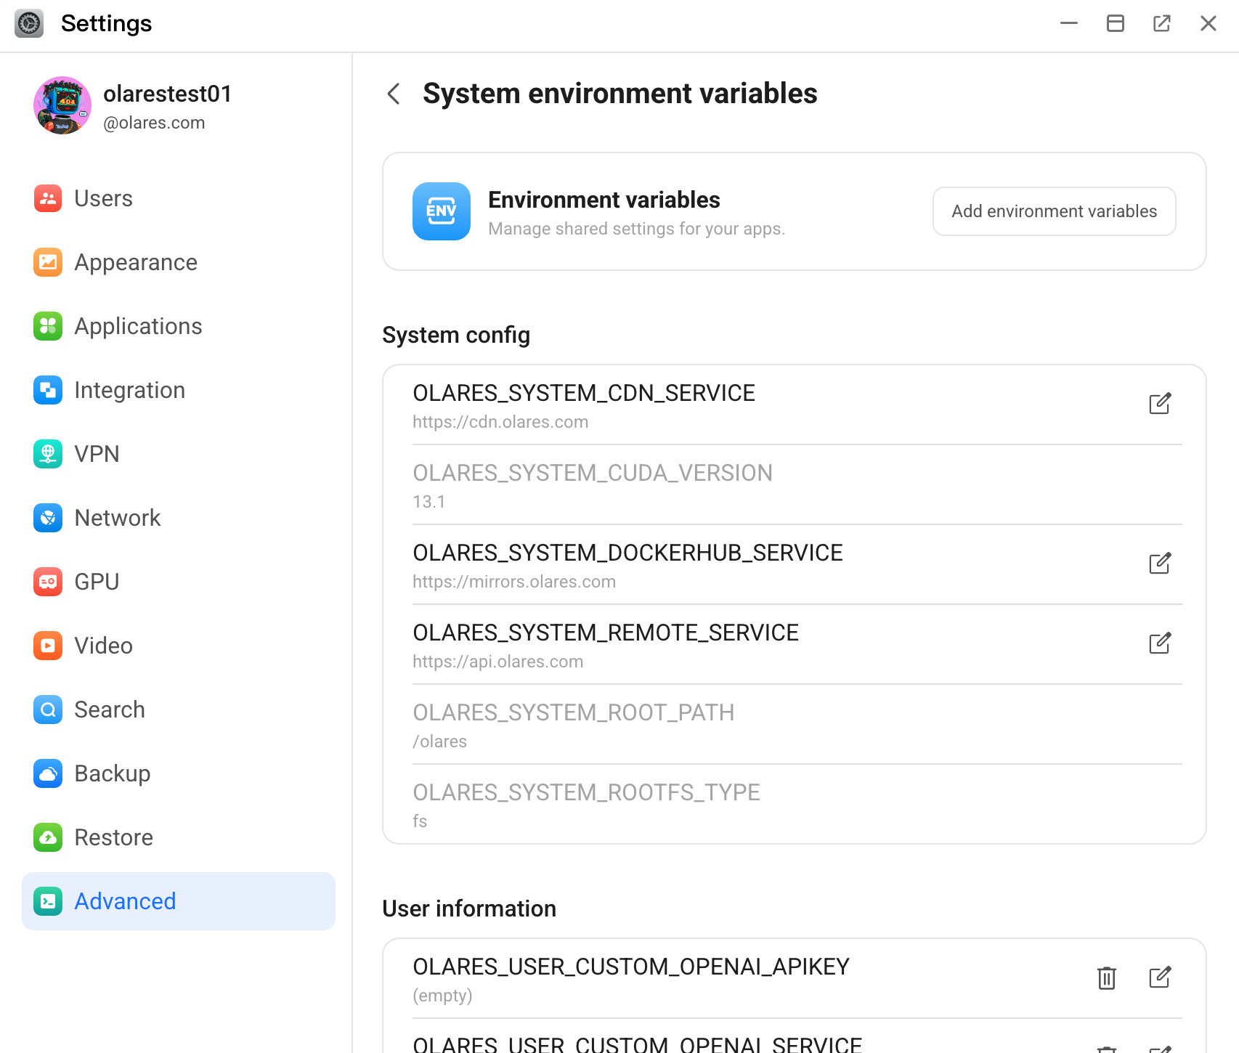This screenshot has width=1239, height=1053.
Task: Open the Search settings icon
Action: (x=47, y=710)
